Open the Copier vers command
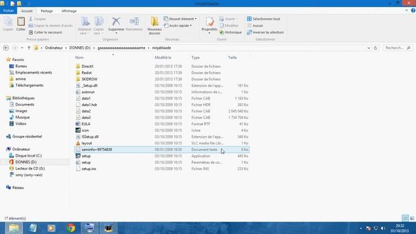This screenshot has height=234, width=416. [x=99, y=25]
